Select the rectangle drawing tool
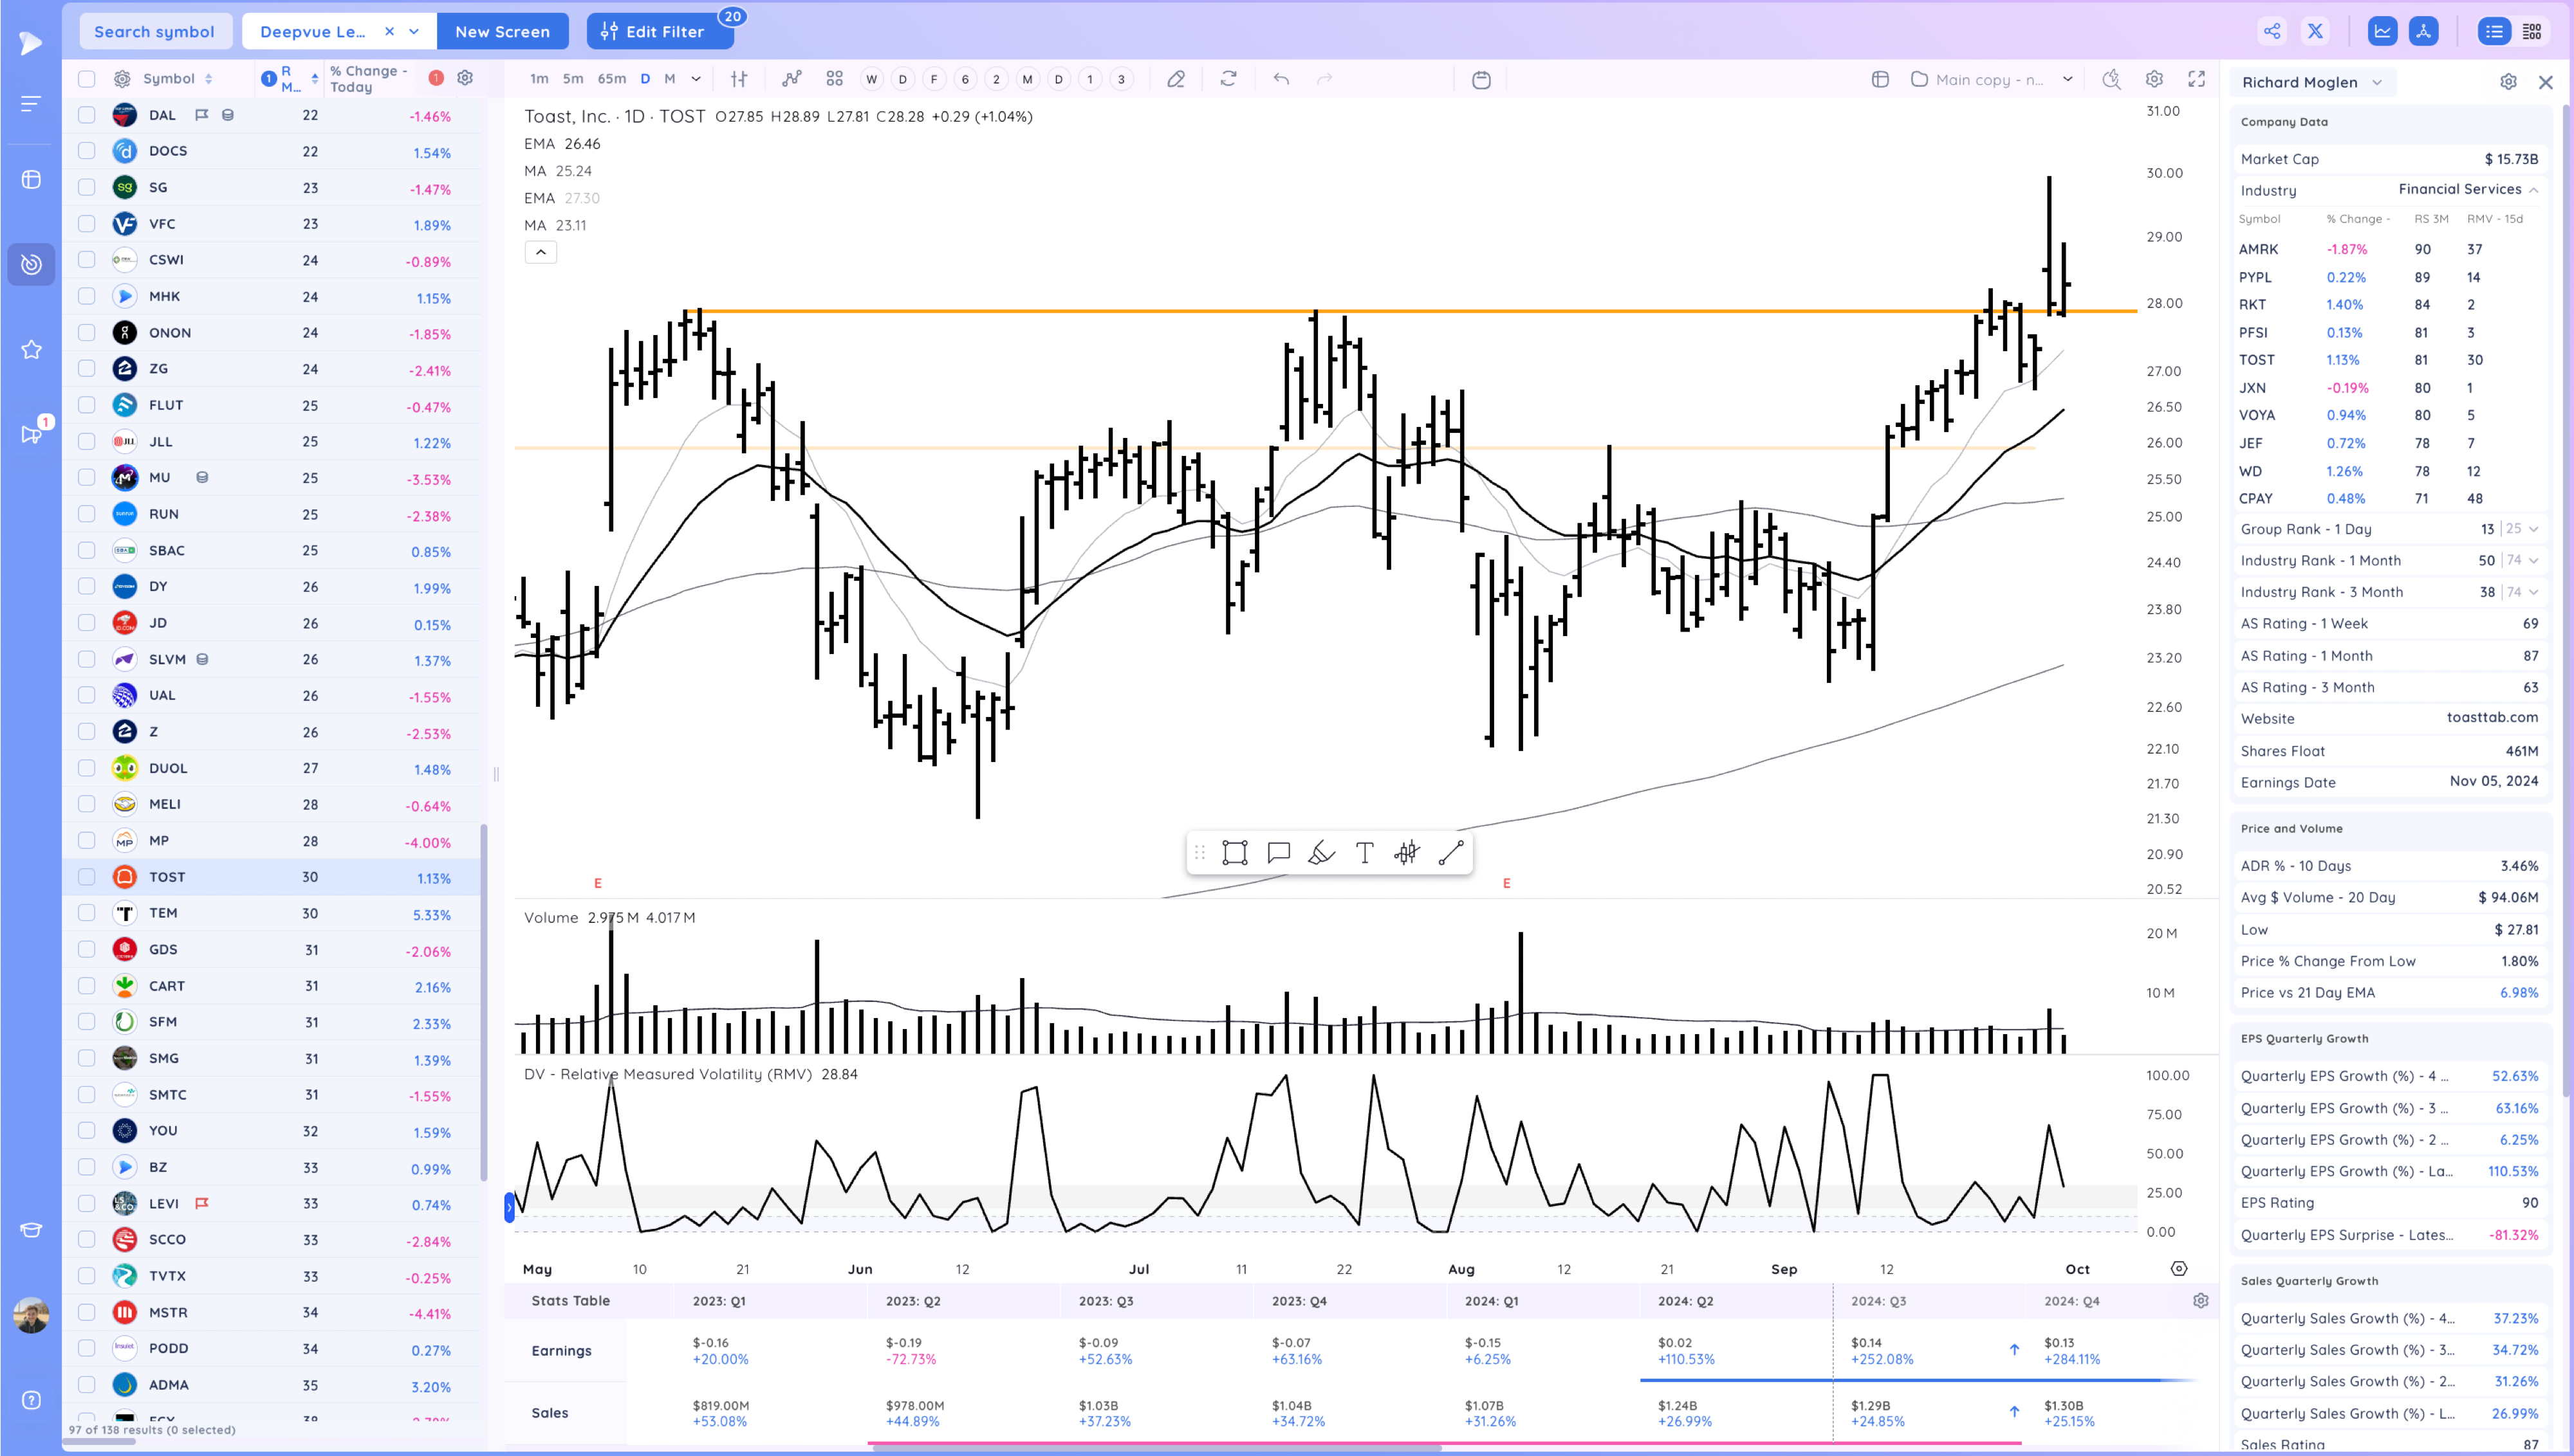 point(1234,853)
